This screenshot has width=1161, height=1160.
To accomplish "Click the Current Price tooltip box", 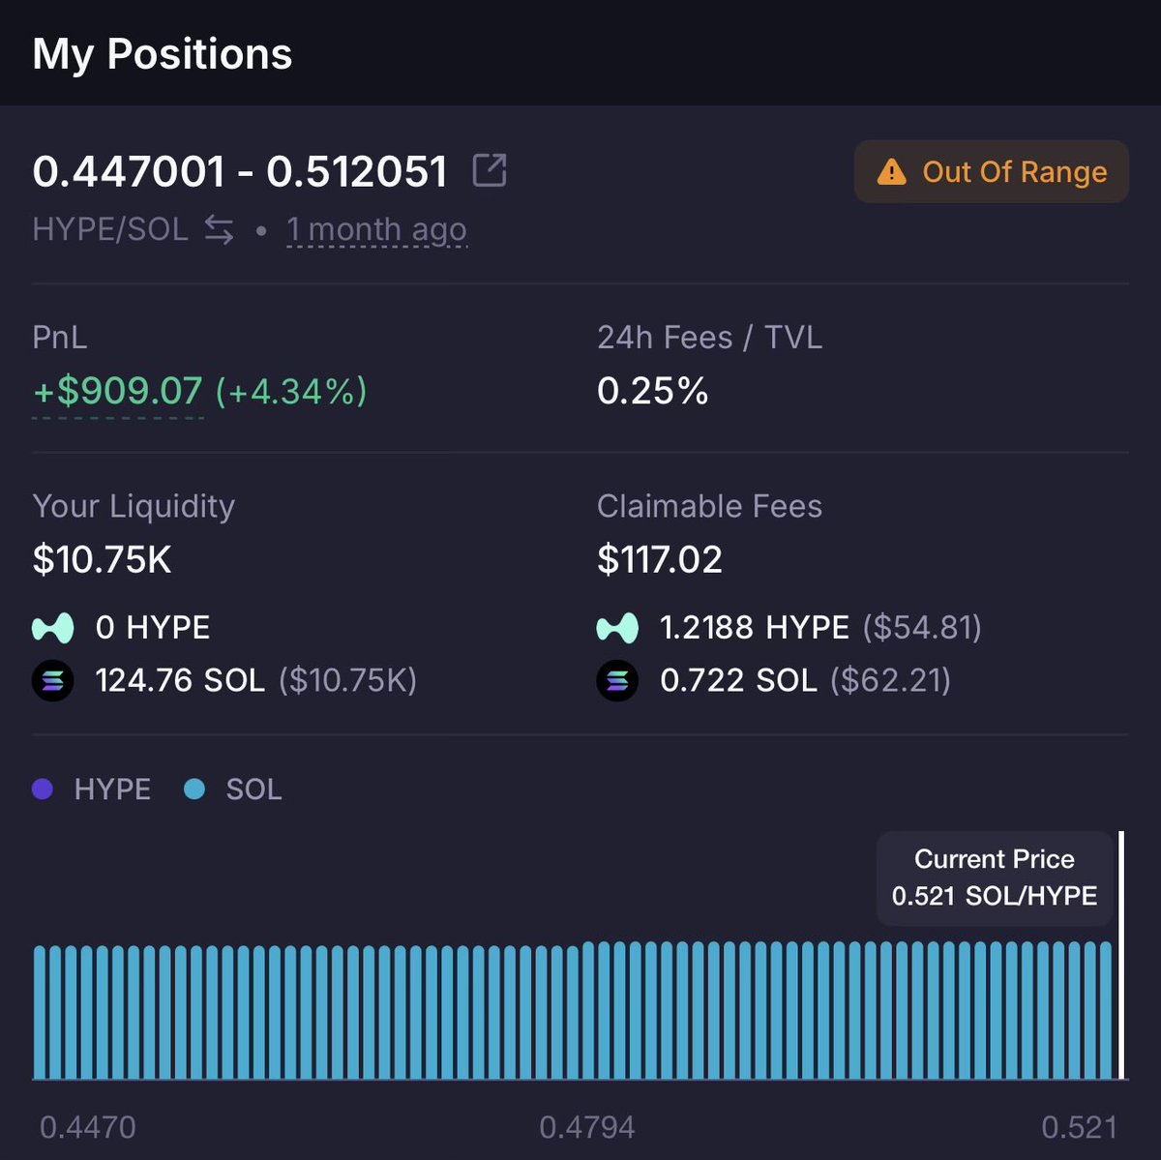I will [x=995, y=877].
